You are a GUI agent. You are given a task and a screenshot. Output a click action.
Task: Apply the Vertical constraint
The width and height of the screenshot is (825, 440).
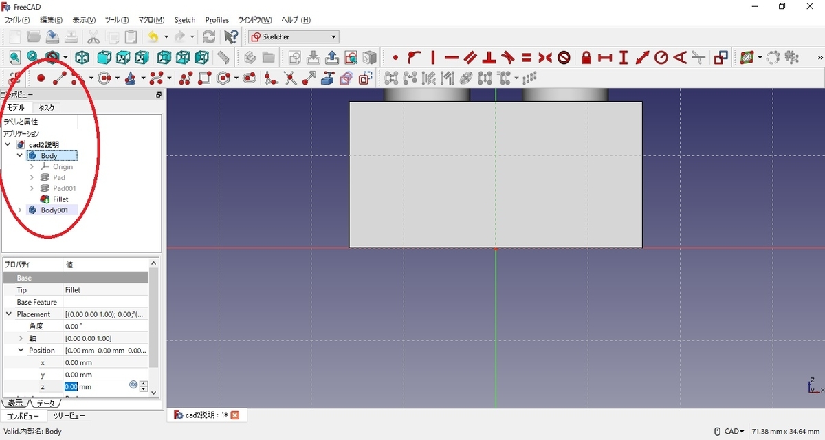[x=433, y=57]
